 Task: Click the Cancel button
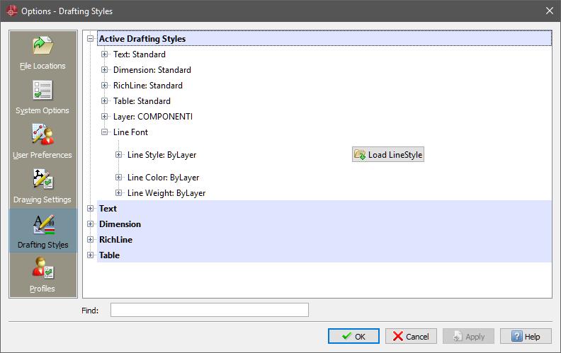[x=411, y=336]
